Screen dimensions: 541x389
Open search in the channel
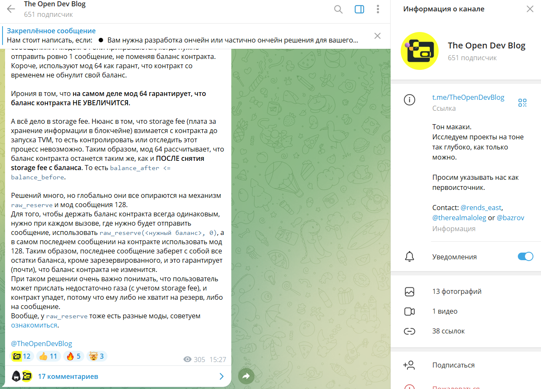tap(338, 9)
